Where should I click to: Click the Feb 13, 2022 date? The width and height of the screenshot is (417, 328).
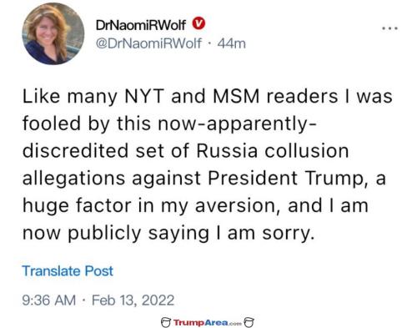click(x=133, y=300)
